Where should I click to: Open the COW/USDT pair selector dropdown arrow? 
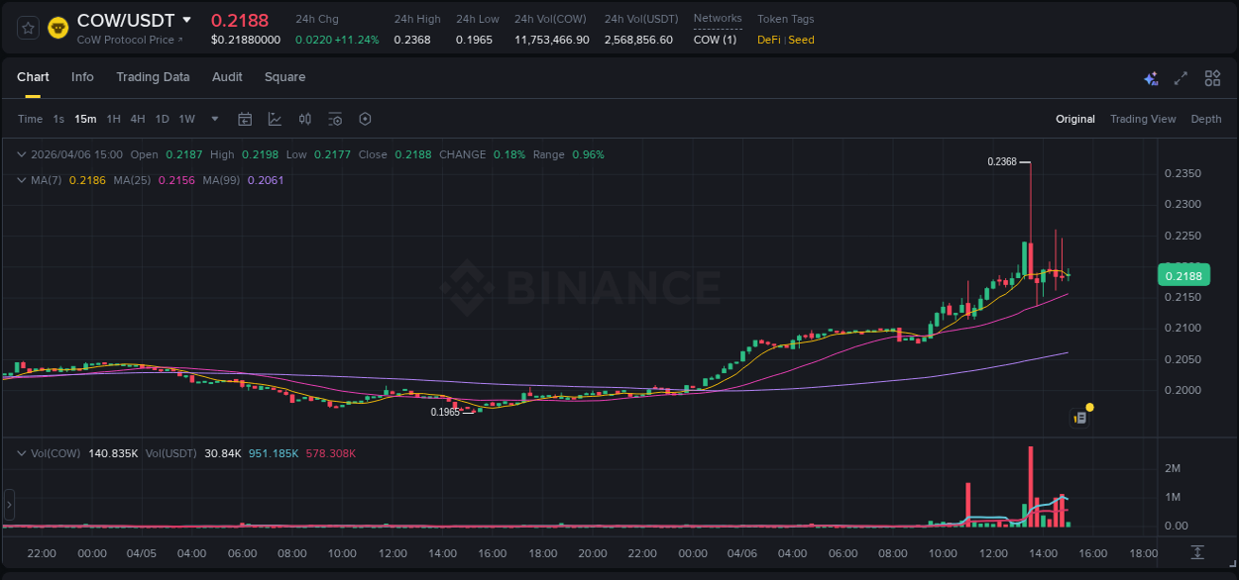(x=186, y=20)
